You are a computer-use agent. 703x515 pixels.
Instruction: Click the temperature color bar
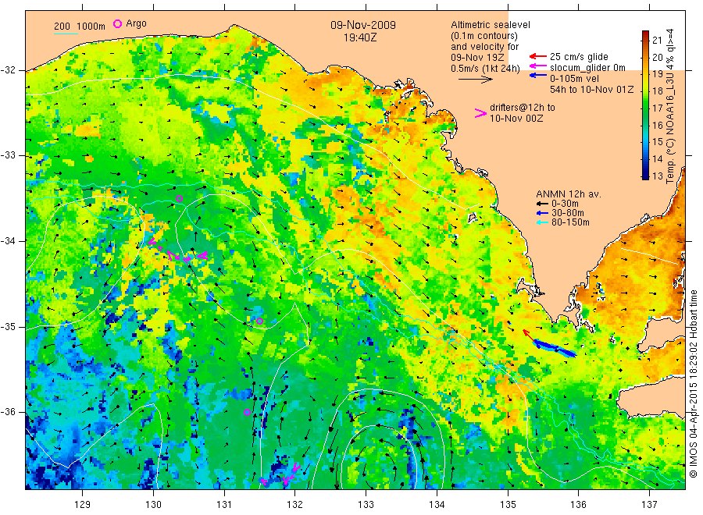(x=645, y=105)
